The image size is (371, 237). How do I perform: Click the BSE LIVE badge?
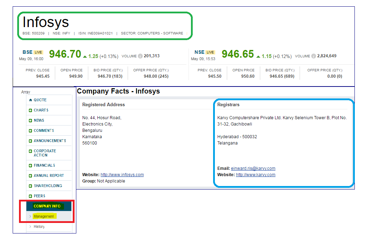(x=38, y=52)
